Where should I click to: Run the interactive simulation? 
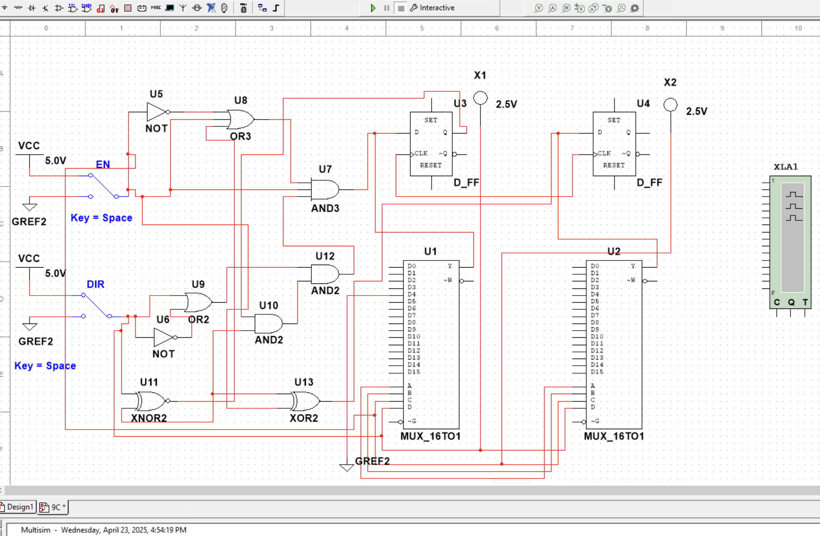click(x=373, y=8)
